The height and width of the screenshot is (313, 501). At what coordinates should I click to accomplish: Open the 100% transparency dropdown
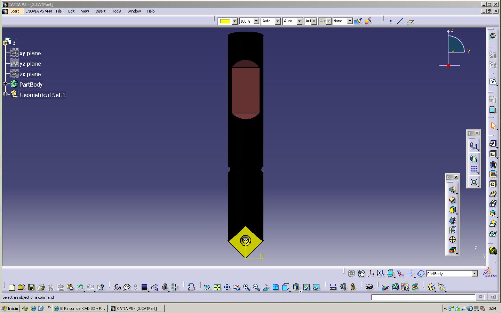[x=256, y=21]
